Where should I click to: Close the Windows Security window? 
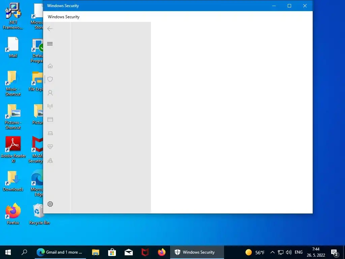pyautogui.click(x=305, y=6)
